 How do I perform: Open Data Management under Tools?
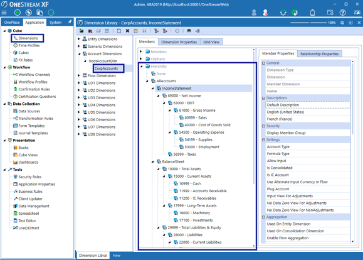(34, 206)
